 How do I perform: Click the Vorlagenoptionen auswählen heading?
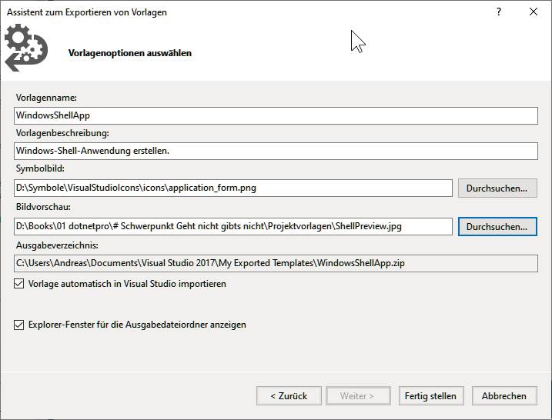130,53
